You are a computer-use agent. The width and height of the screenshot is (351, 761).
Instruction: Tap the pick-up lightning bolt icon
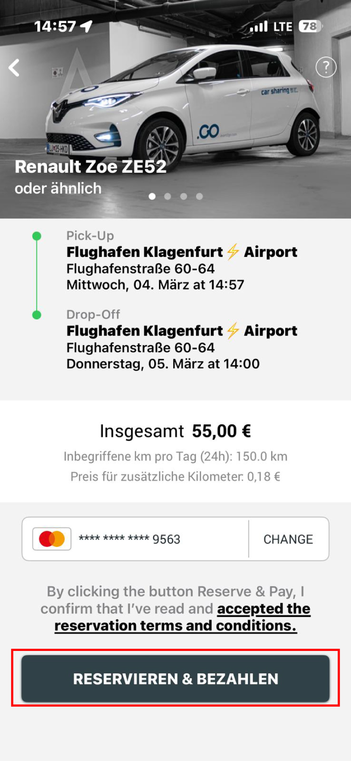[233, 252]
